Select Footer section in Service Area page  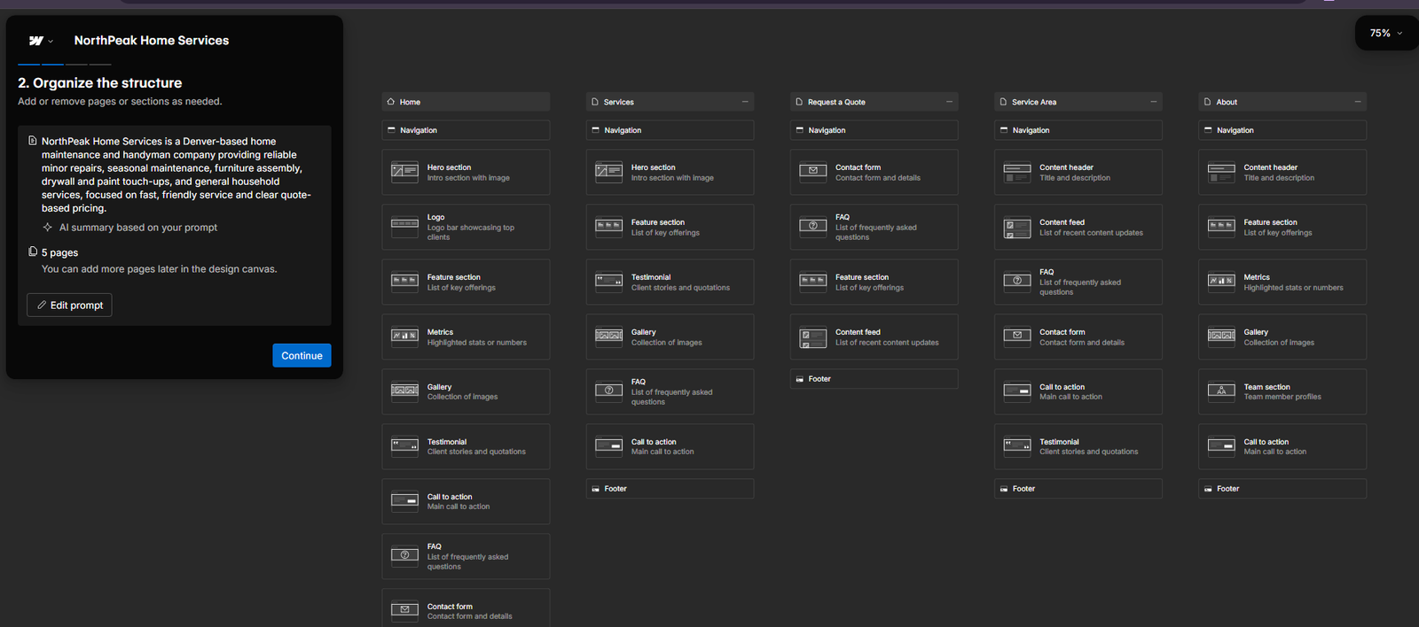(1078, 489)
